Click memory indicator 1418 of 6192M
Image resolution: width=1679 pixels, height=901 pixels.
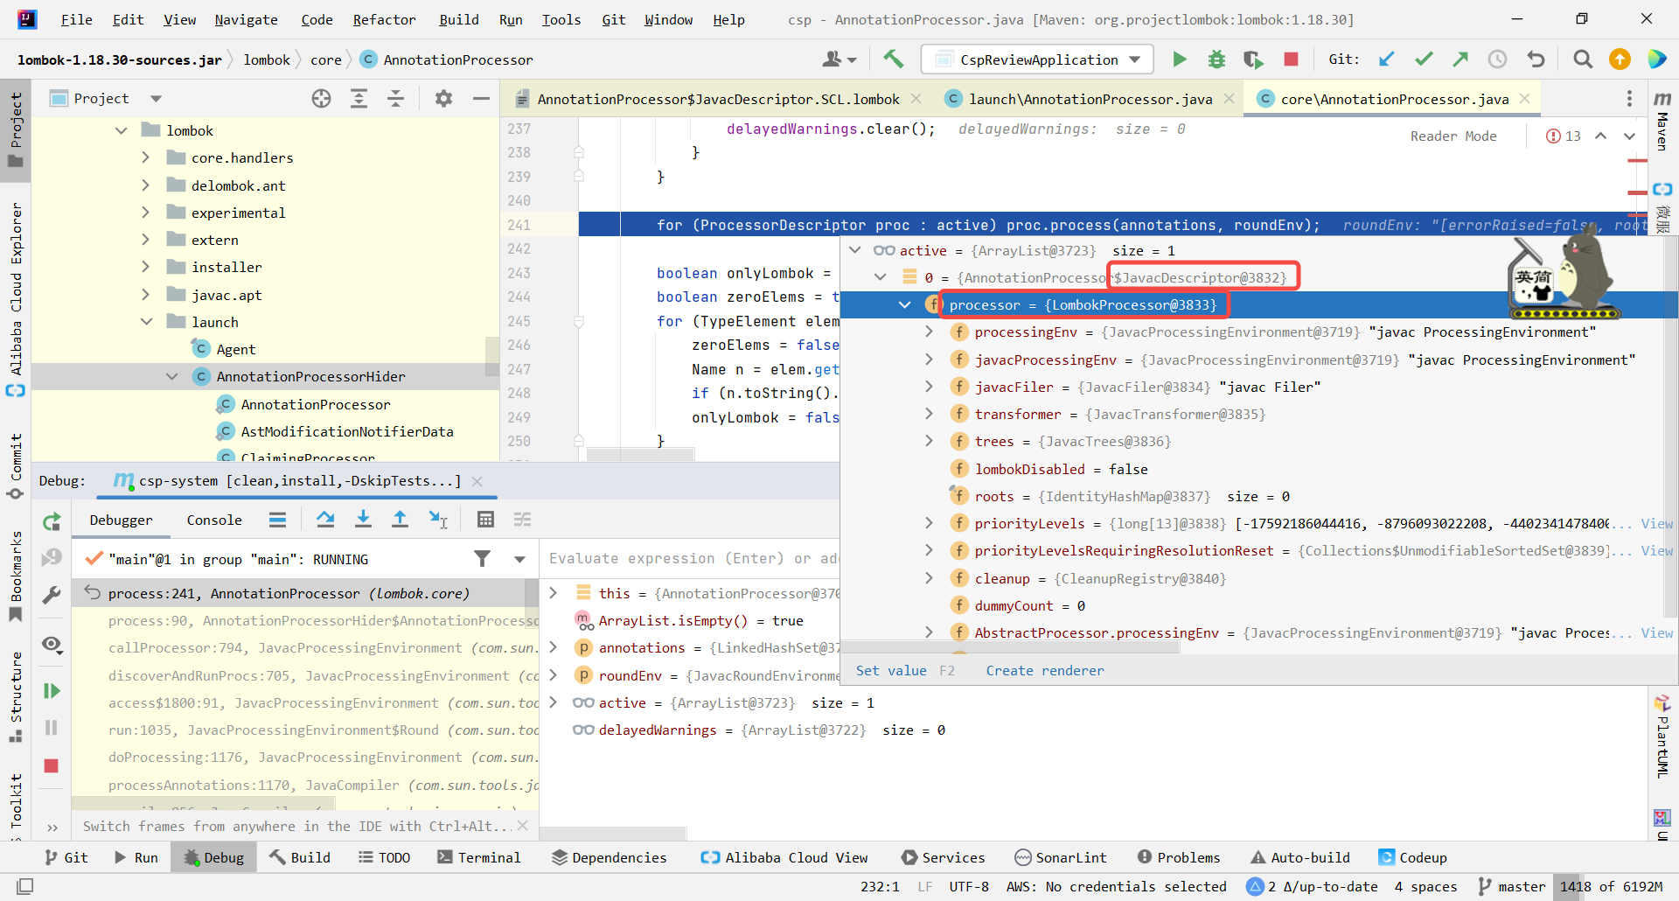click(1612, 886)
